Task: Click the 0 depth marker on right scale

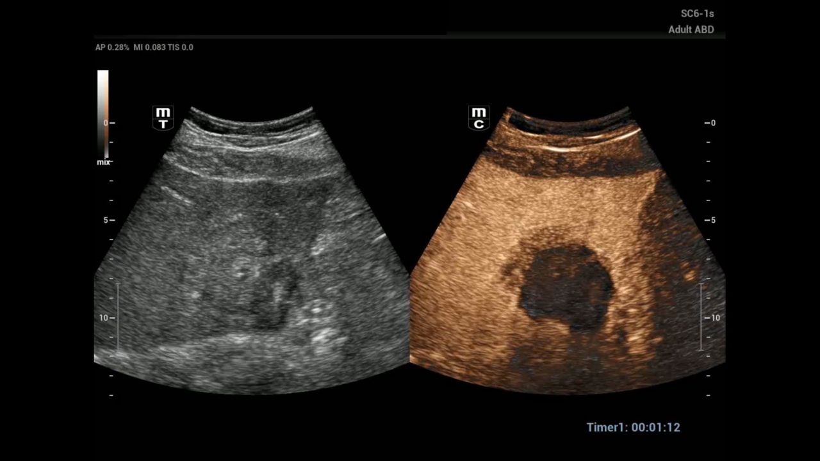Action: [x=711, y=123]
